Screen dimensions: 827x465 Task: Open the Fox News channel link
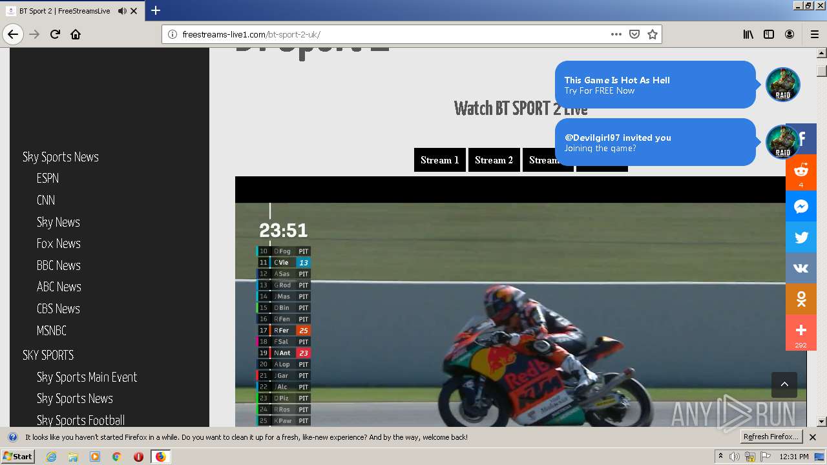click(x=59, y=243)
